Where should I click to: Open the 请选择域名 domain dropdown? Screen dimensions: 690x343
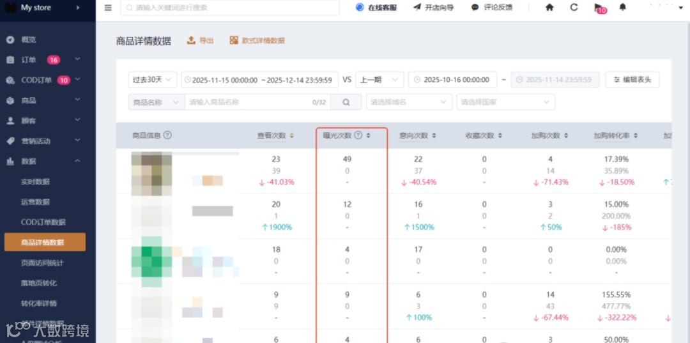(409, 102)
